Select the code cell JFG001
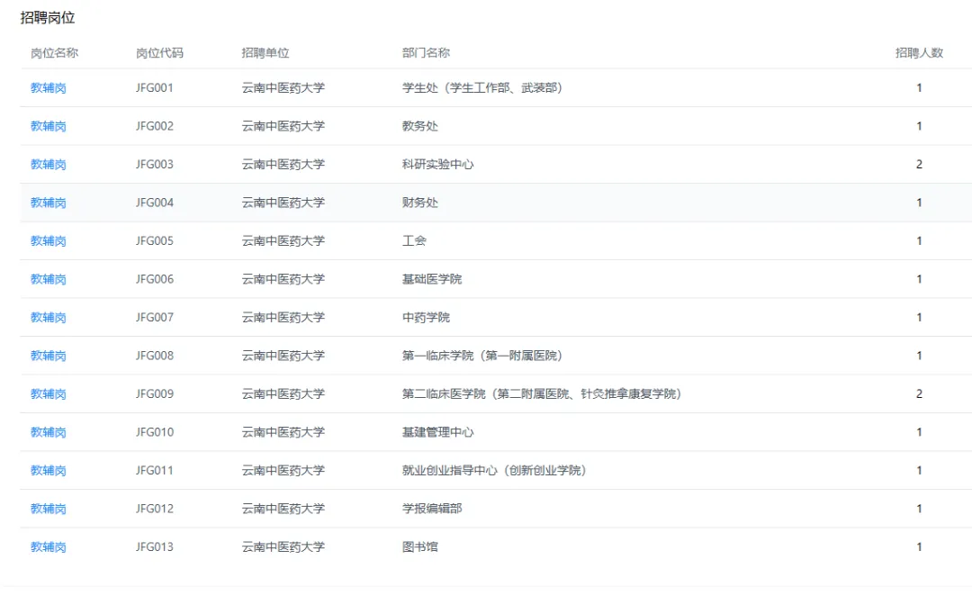The height and width of the screenshot is (596, 972). point(155,88)
